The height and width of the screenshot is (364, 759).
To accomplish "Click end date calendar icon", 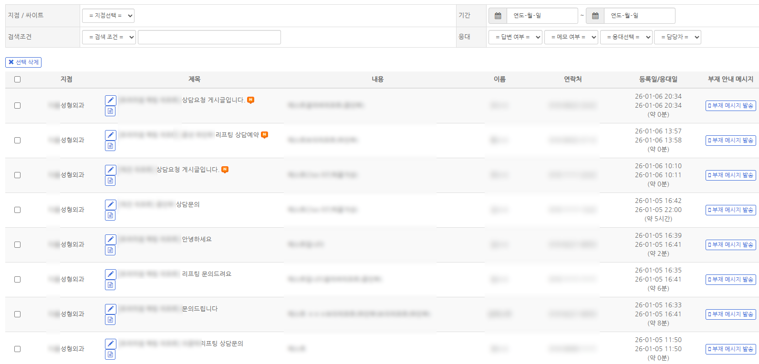I will [x=595, y=16].
